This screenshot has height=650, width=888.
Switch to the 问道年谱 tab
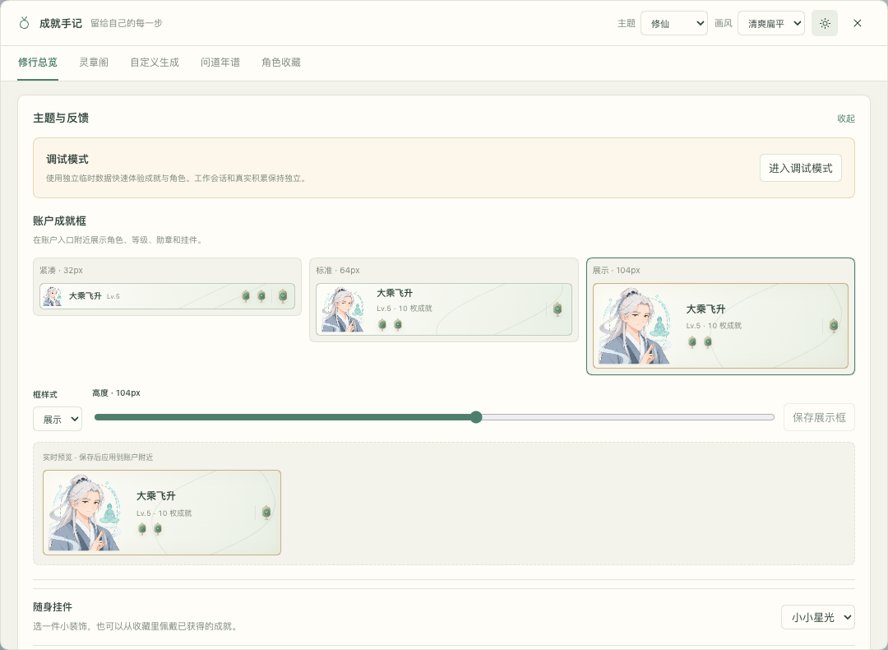point(220,63)
